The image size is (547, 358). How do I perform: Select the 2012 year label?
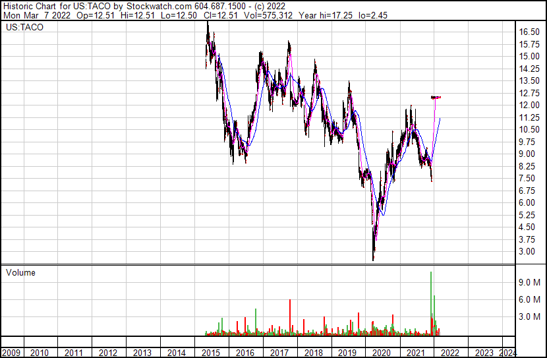tap(108, 353)
